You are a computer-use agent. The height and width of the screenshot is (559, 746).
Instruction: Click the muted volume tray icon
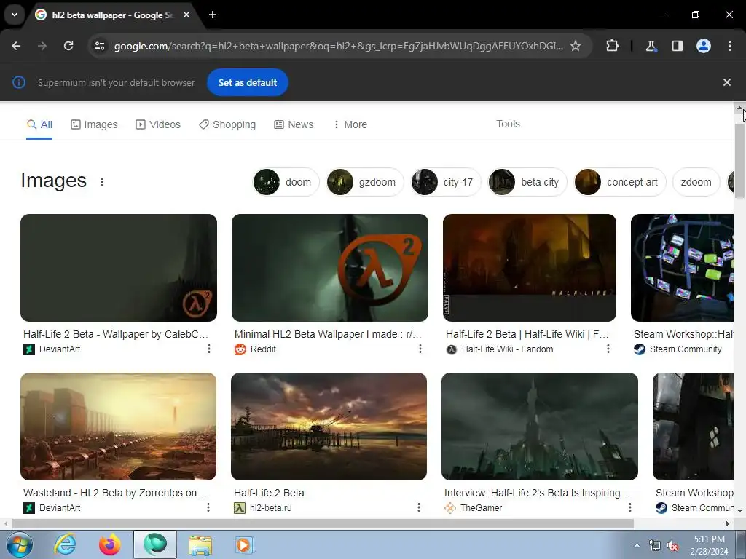click(x=672, y=546)
